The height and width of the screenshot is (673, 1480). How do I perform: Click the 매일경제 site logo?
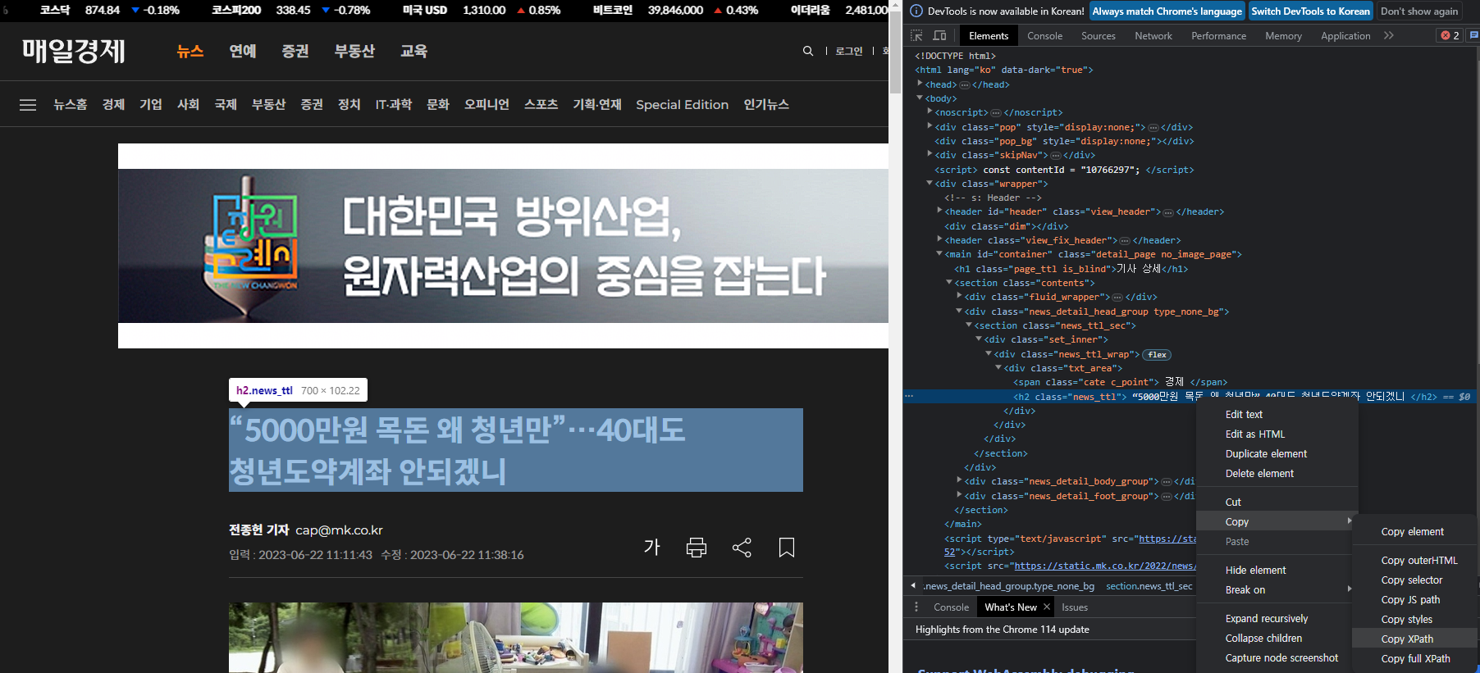coord(74,51)
